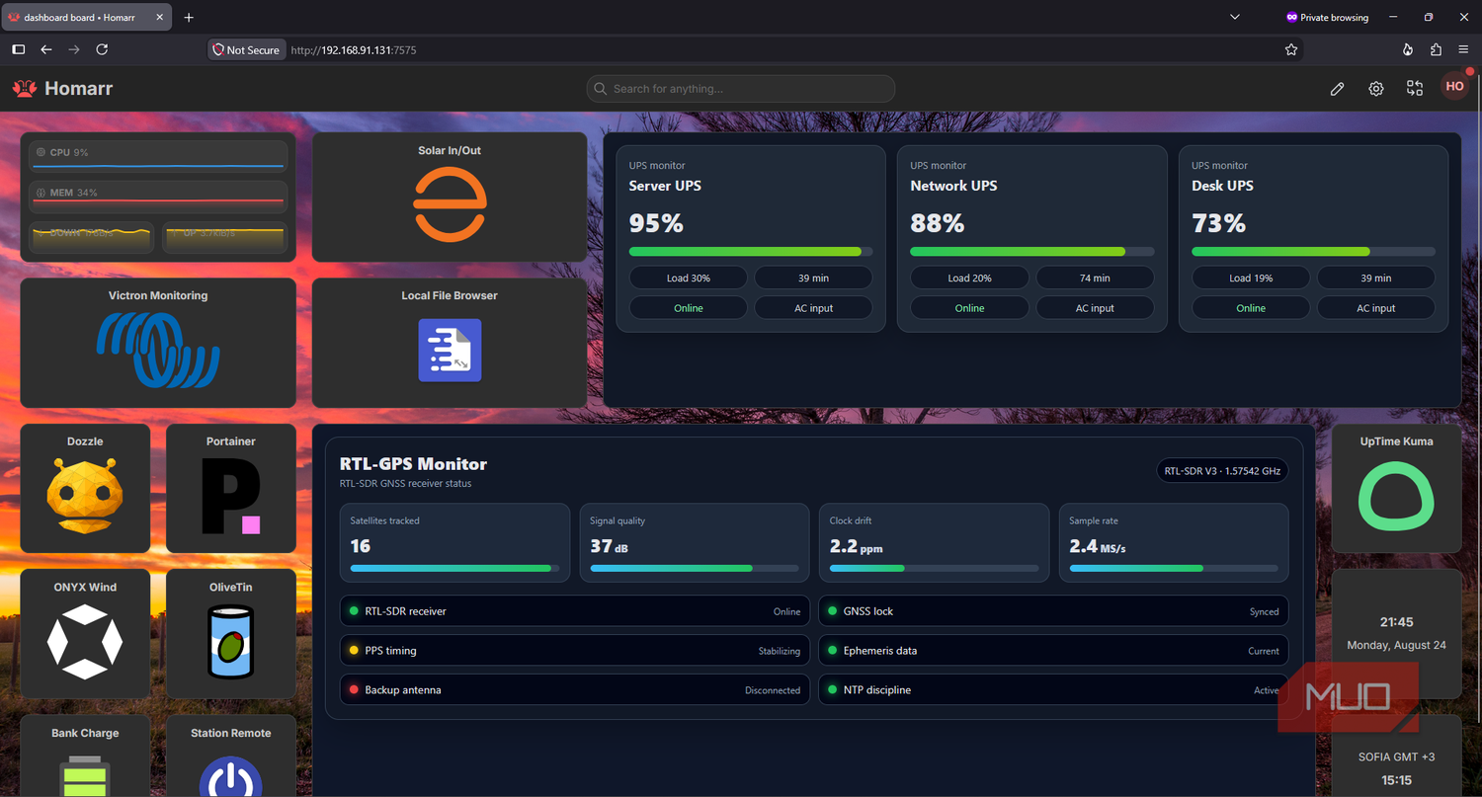
Task: Open a new browser tab
Action: (x=189, y=18)
